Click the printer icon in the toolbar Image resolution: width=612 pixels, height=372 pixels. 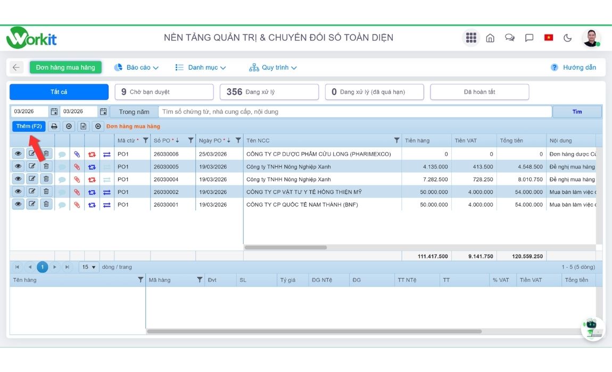(x=54, y=126)
